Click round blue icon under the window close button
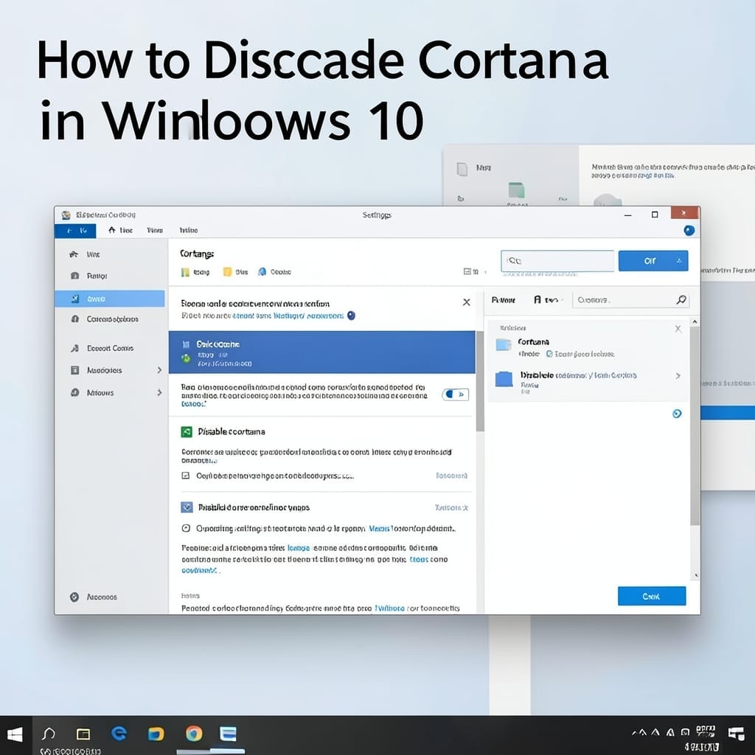This screenshot has height=755, width=755. point(689,231)
